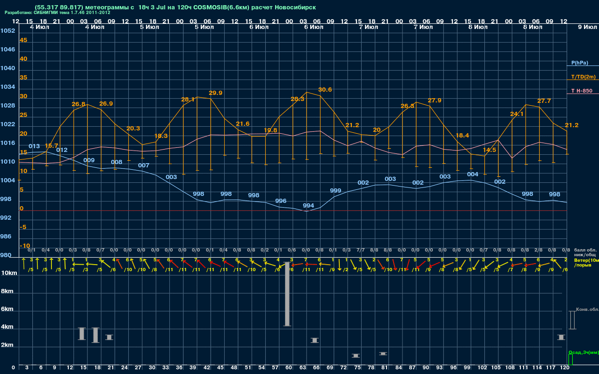The height and width of the screenshot is (374, 599).
Task: Click the 007 pressure label
Action: [144, 165]
